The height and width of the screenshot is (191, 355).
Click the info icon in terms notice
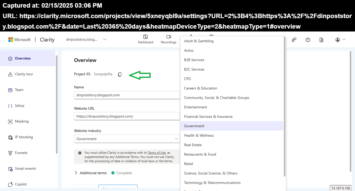click(80, 153)
